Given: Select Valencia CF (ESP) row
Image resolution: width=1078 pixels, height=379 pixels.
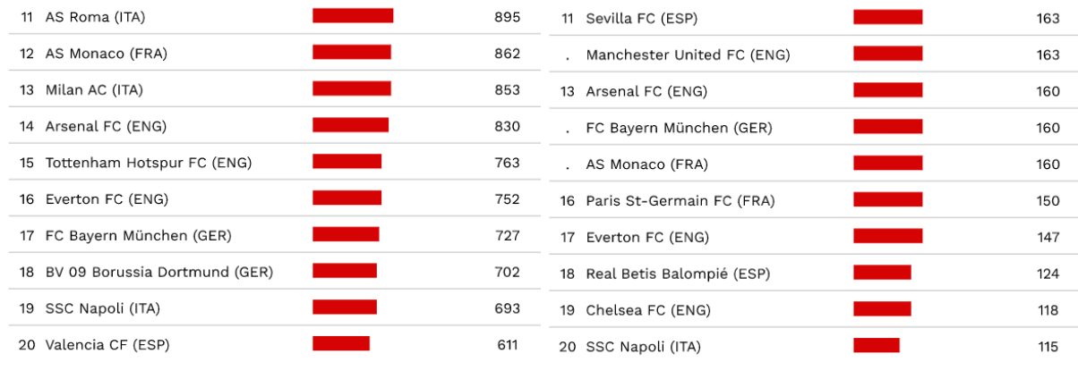Looking at the screenshot, I should click(107, 344).
